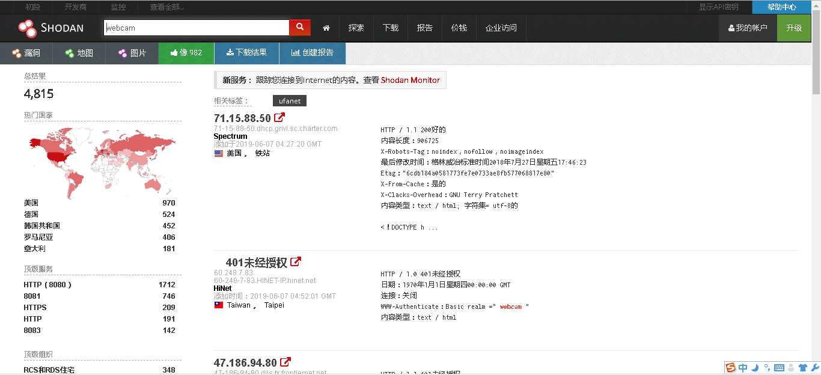Open the 漏洞 tab
821x375 pixels.
coord(26,53)
